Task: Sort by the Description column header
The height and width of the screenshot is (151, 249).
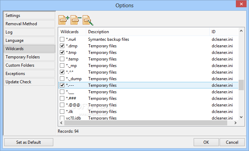Action: pyautogui.click(x=148, y=32)
